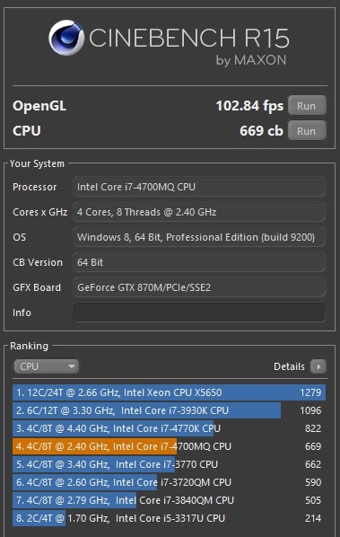Viewport: 340px width, 537px height.
Task: Select the Processor name field
Action: coord(199,187)
